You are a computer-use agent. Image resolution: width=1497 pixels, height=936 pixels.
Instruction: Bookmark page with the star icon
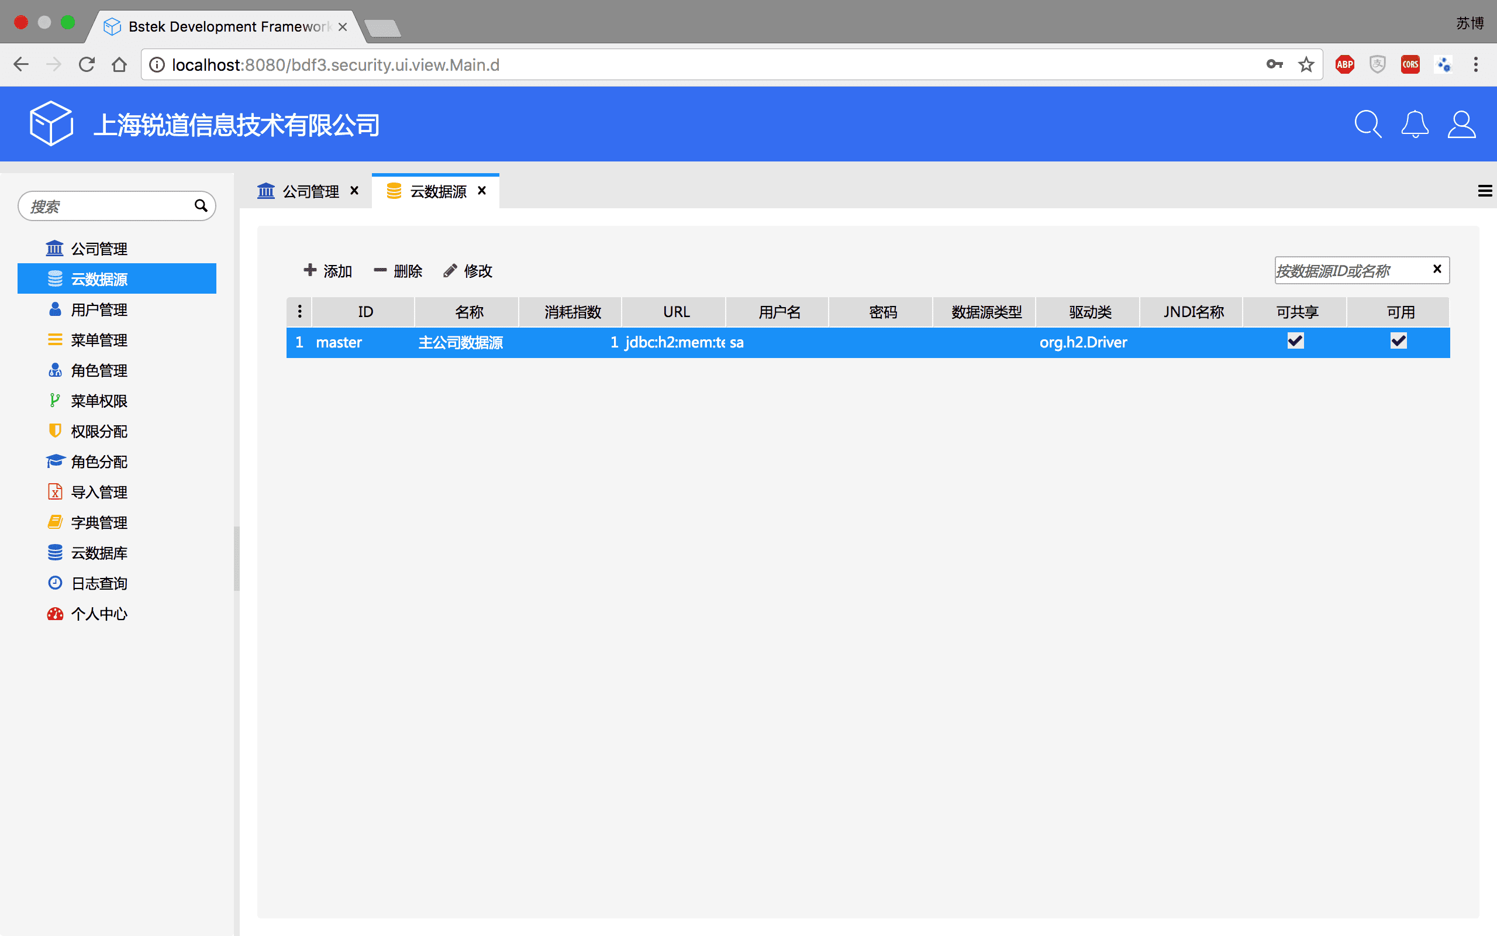[x=1306, y=64]
